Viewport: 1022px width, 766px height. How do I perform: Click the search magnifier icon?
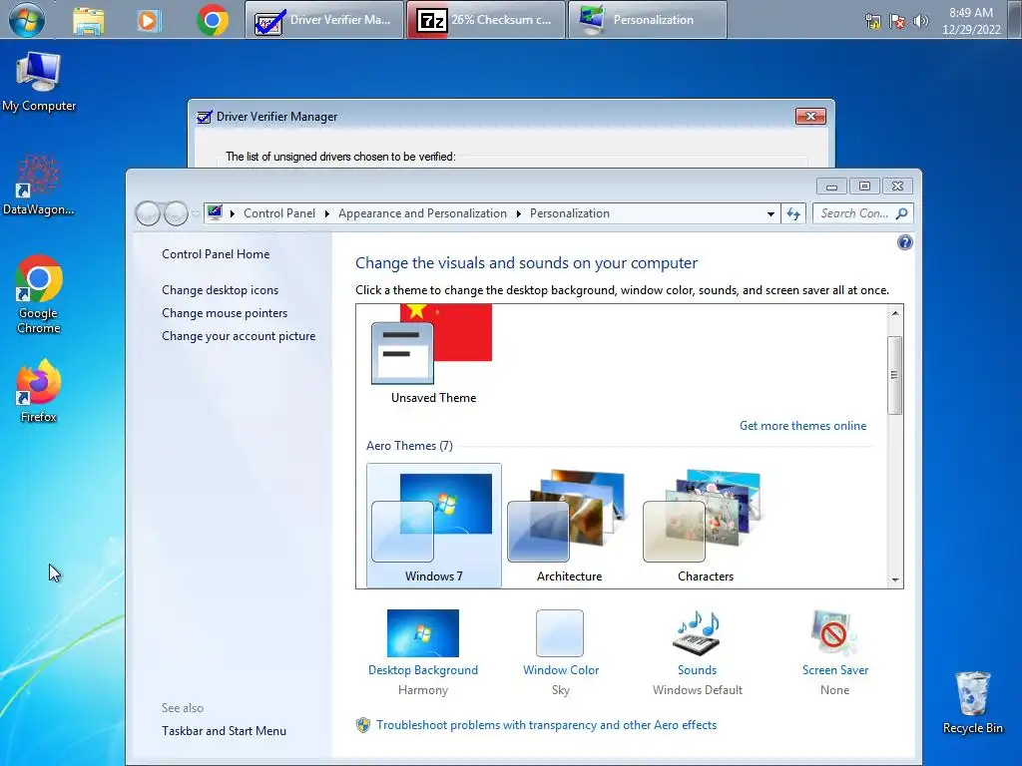click(902, 213)
